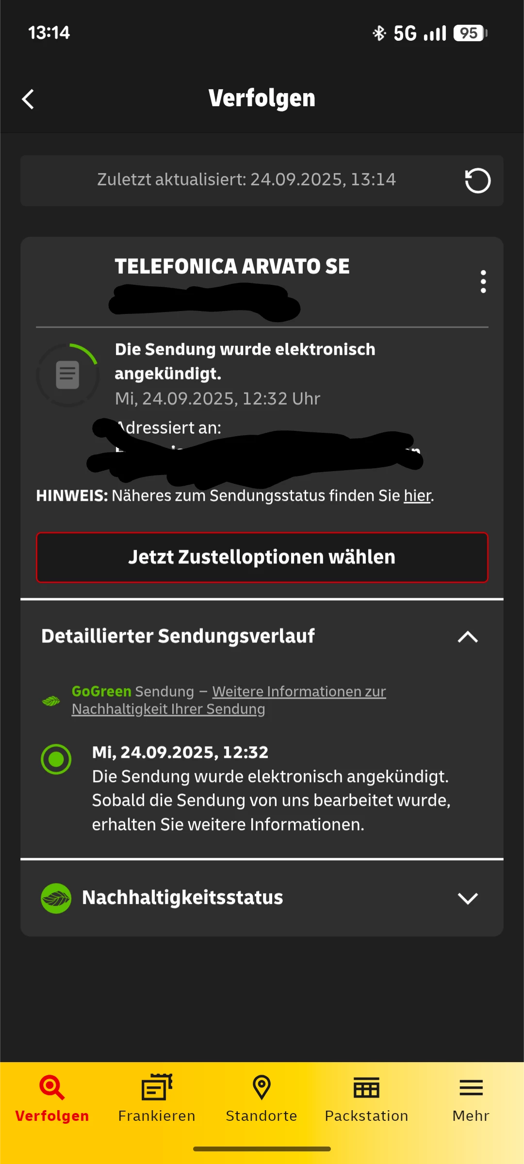The height and width of the screenshot is (1164, 524).
Task: Select the green status marker for 12:32
Action: click(x=56, y=759)
